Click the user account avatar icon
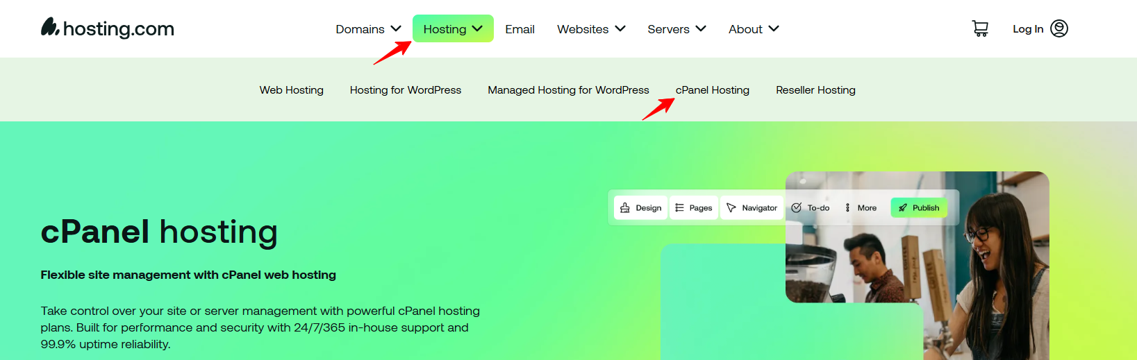Screen dimensions: 1137x360 point(1059,28)
